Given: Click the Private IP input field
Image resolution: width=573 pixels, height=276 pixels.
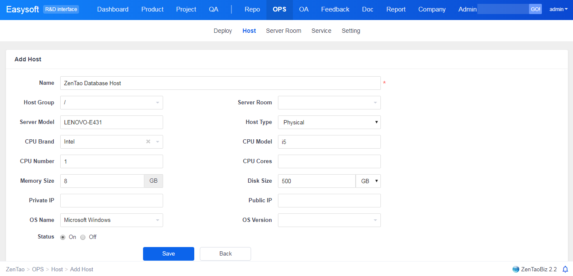Looking at the screenshot, I should pos(111,201).
